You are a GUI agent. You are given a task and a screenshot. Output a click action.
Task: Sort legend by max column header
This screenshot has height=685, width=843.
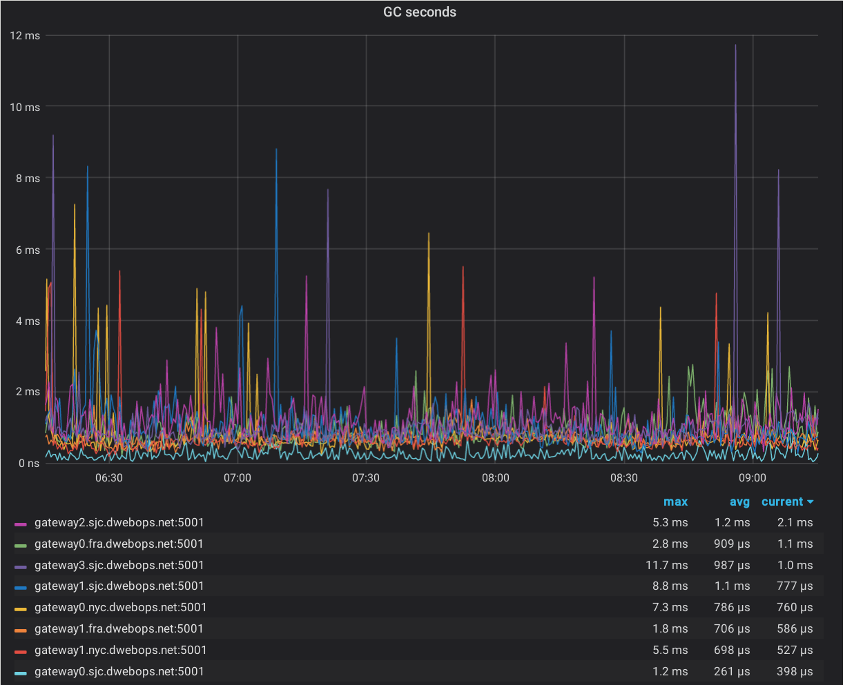[x=675, y=502]
